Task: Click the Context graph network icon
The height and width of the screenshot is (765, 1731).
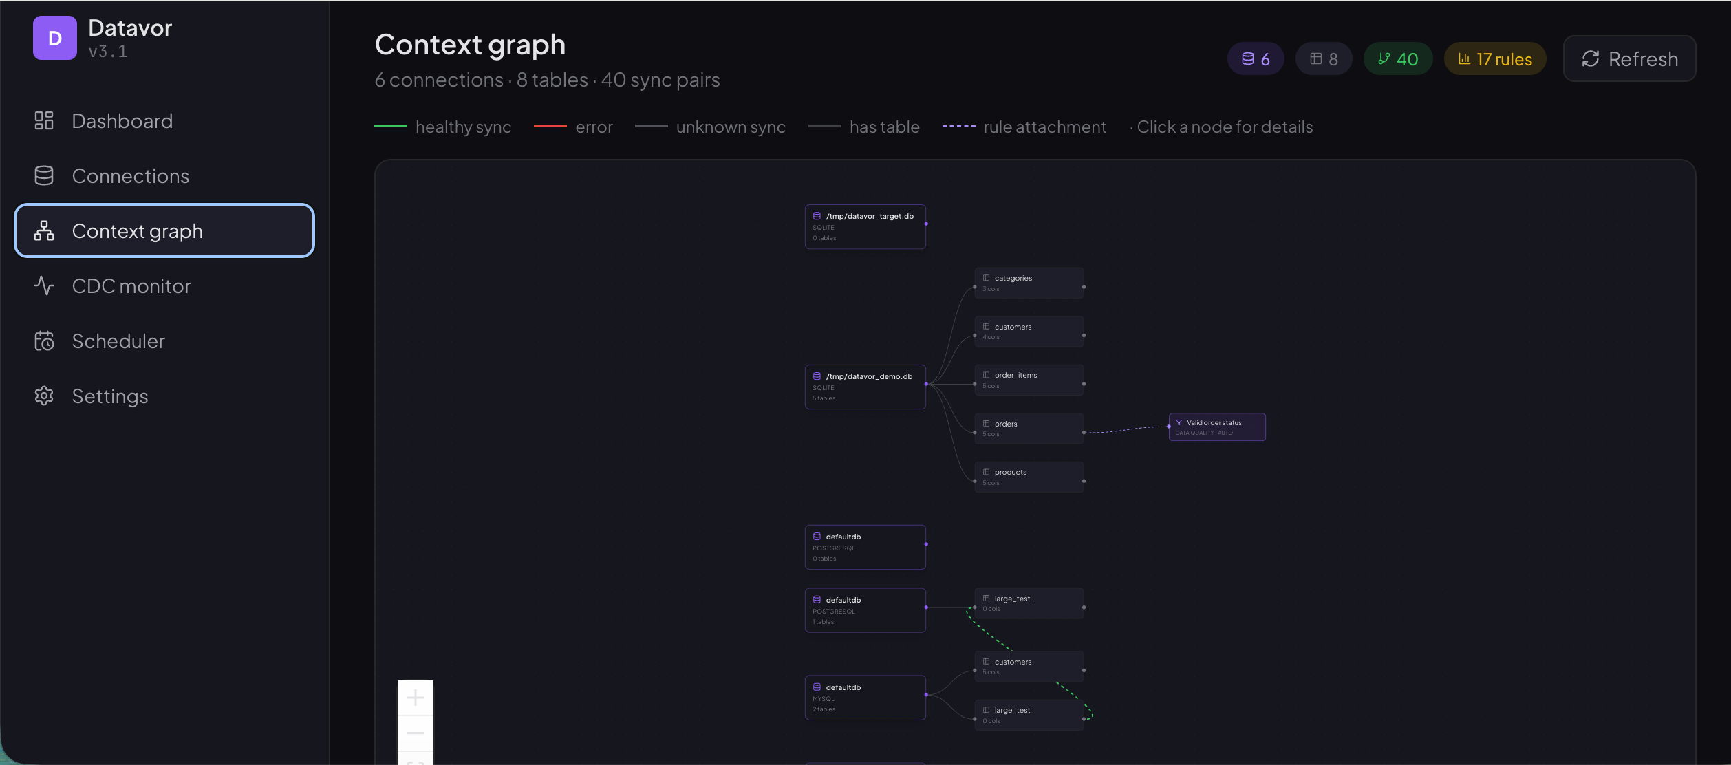Action: tap(44, 231)
